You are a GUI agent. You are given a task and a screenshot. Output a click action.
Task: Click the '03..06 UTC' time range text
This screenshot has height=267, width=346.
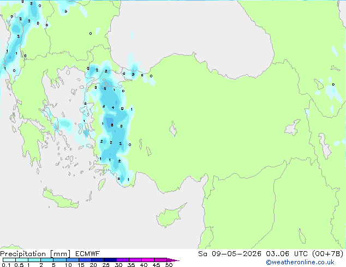click(287, 254)
